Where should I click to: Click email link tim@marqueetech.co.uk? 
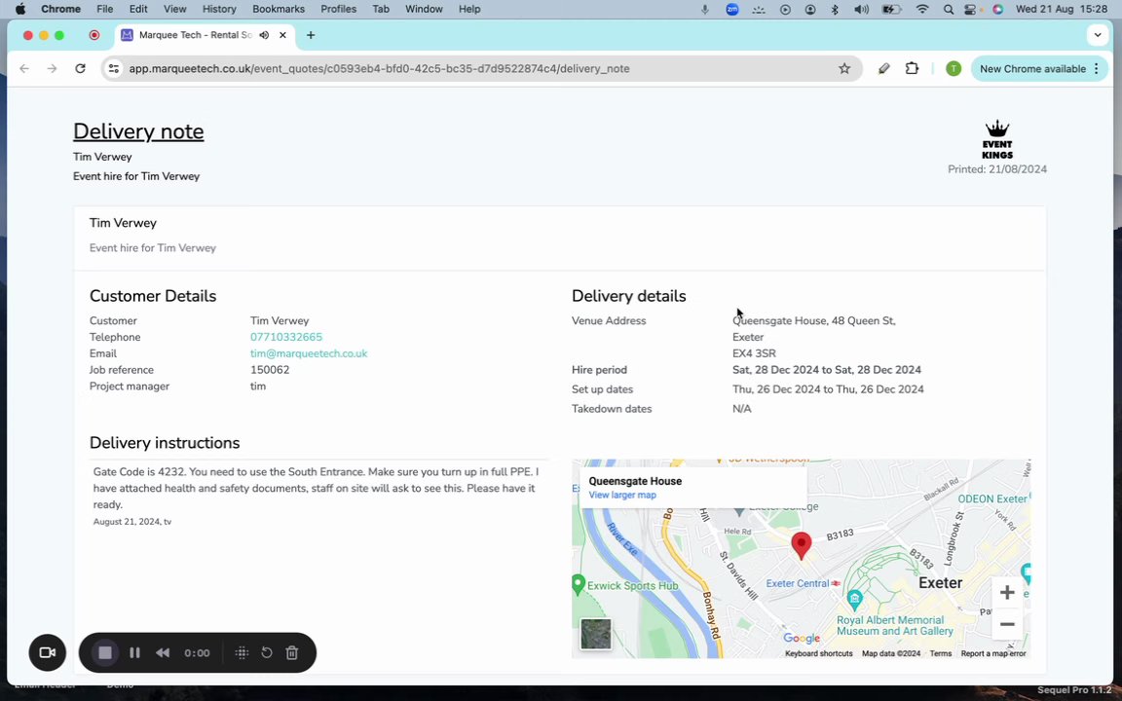point(309,353)
